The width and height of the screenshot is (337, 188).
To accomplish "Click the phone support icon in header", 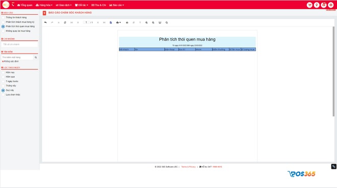I will tap(13, 5).
